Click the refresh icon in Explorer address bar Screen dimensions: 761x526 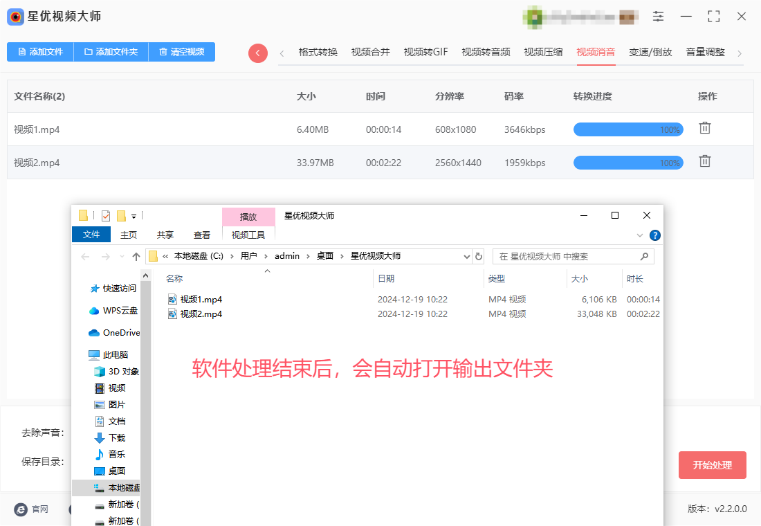[479, 257]
